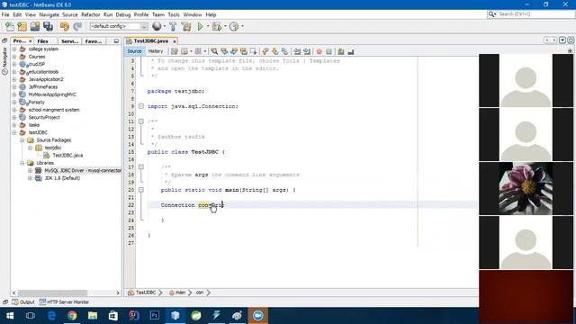Open the default config dropdown
The image size is (576, 324).
118,26
